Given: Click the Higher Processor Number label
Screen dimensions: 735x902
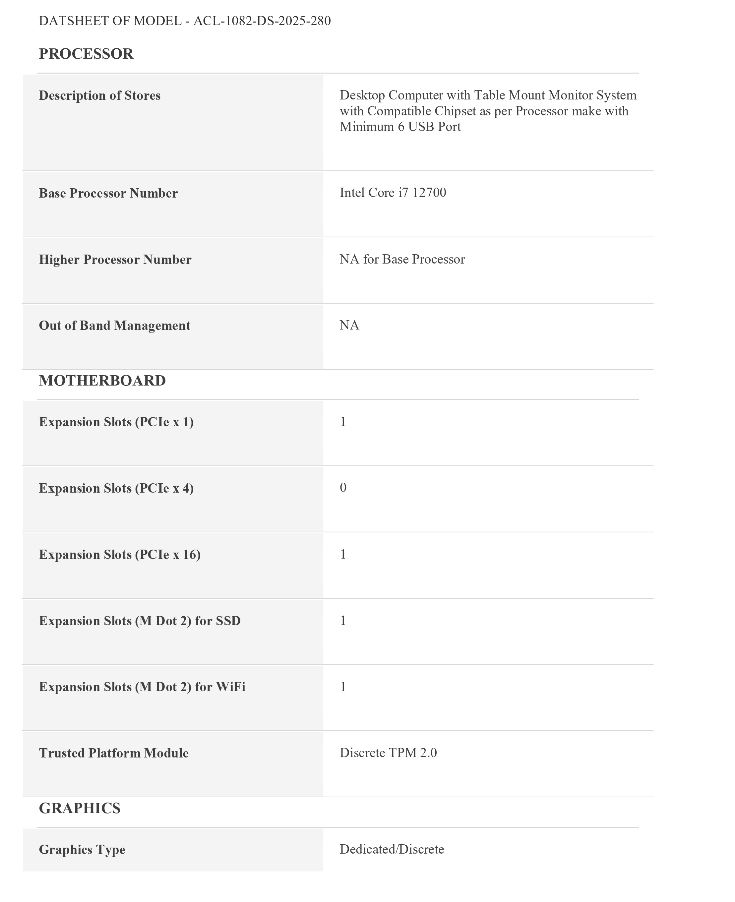Looking at the screenshot, I should pos(115,260).
